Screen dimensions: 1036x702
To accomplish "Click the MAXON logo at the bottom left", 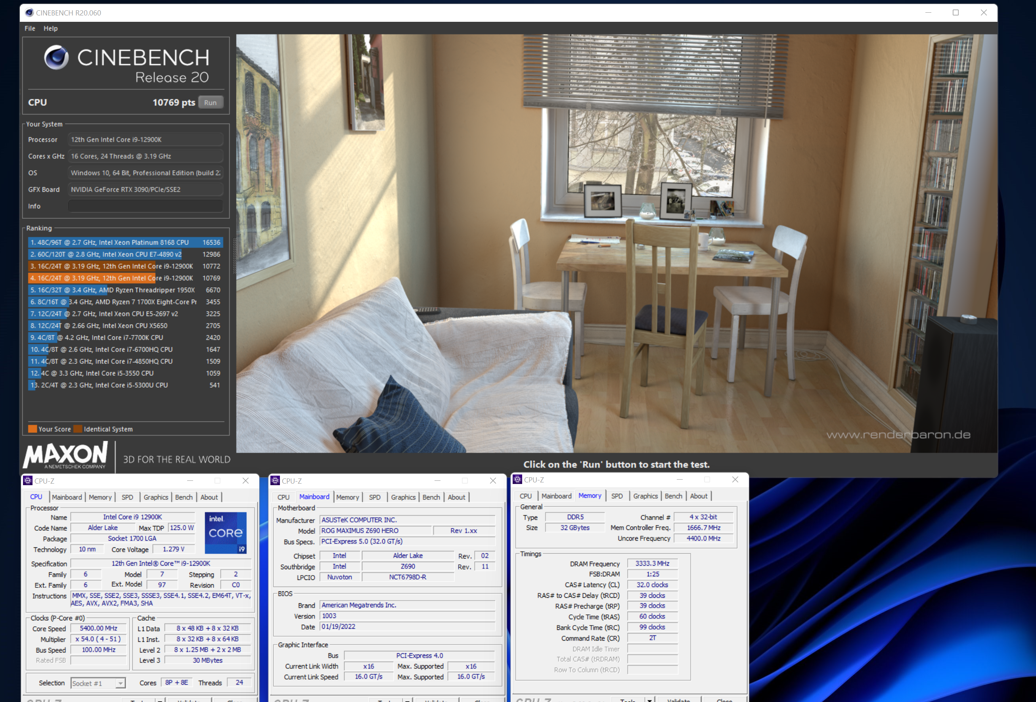I will pos(65,455).
